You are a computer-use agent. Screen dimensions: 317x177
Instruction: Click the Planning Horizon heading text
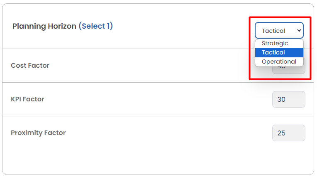pos(44,26)
